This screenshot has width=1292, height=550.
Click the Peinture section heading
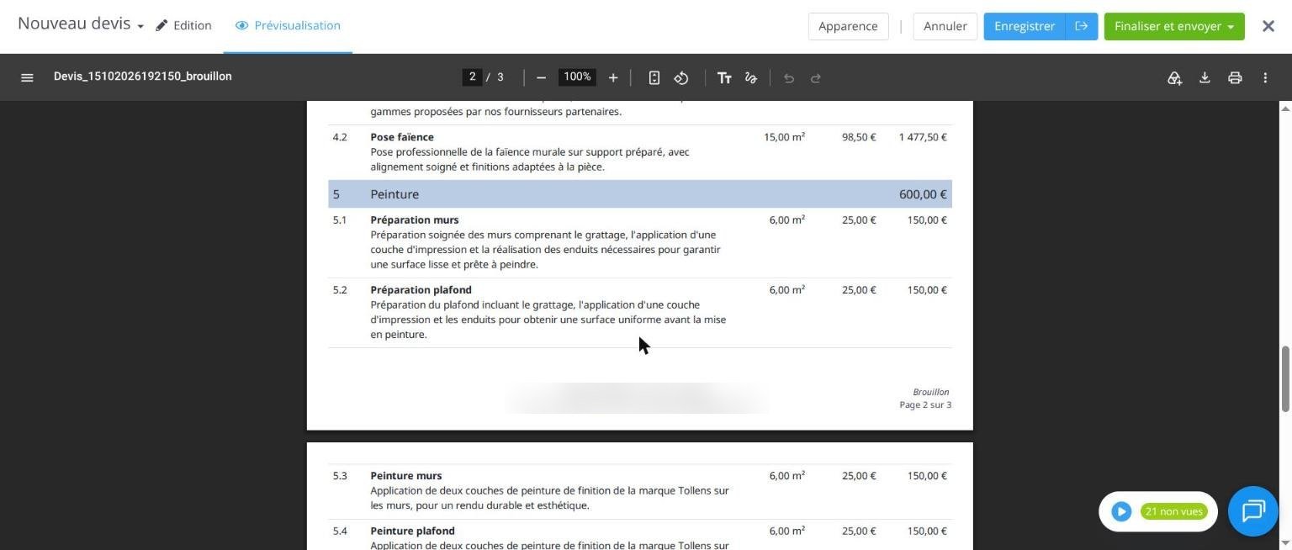[x=394, y=194]
